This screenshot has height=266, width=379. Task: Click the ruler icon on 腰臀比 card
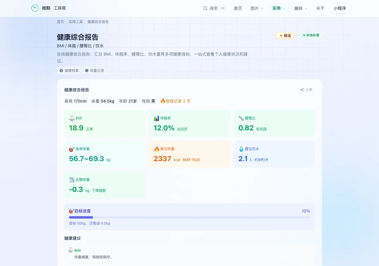(x=241, y=118)
